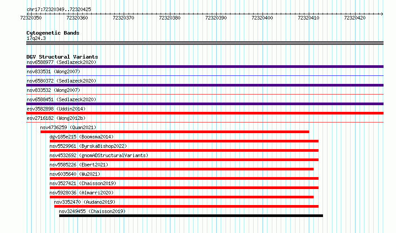Select the red bar under nsv4736259
Image resolution: width=396 pixels, height=233 pixels.
(x=175, y=132)
